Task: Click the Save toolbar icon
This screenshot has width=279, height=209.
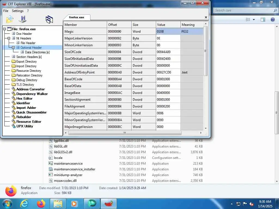Action: coord(23,19)
